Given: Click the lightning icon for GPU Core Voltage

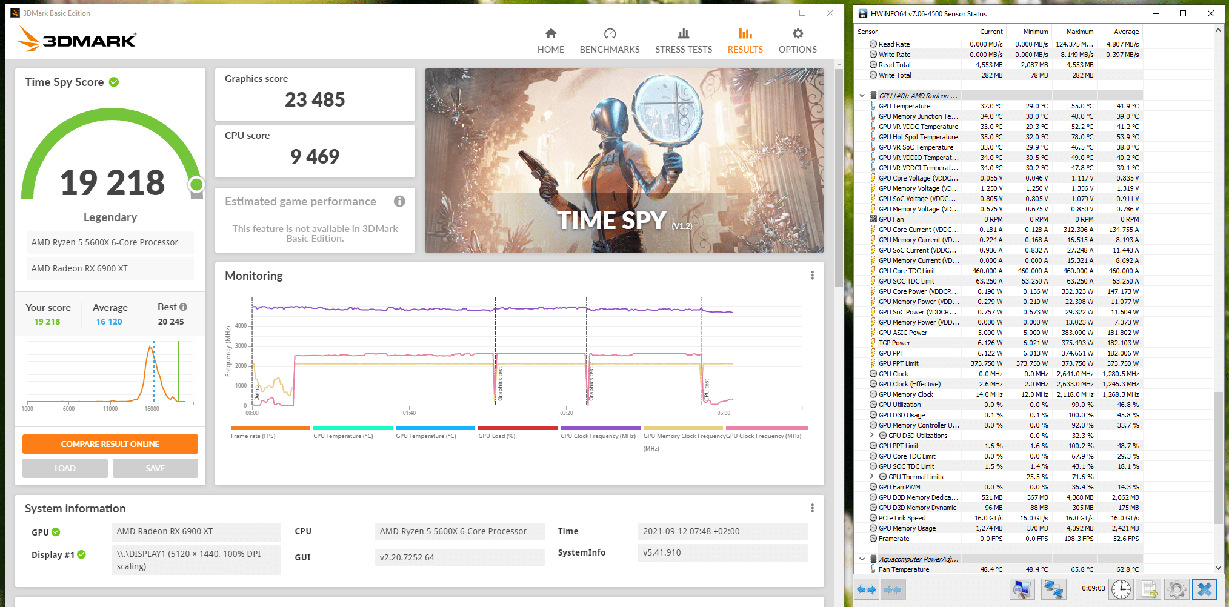Looking at the screenshot, I should [873, 178].
